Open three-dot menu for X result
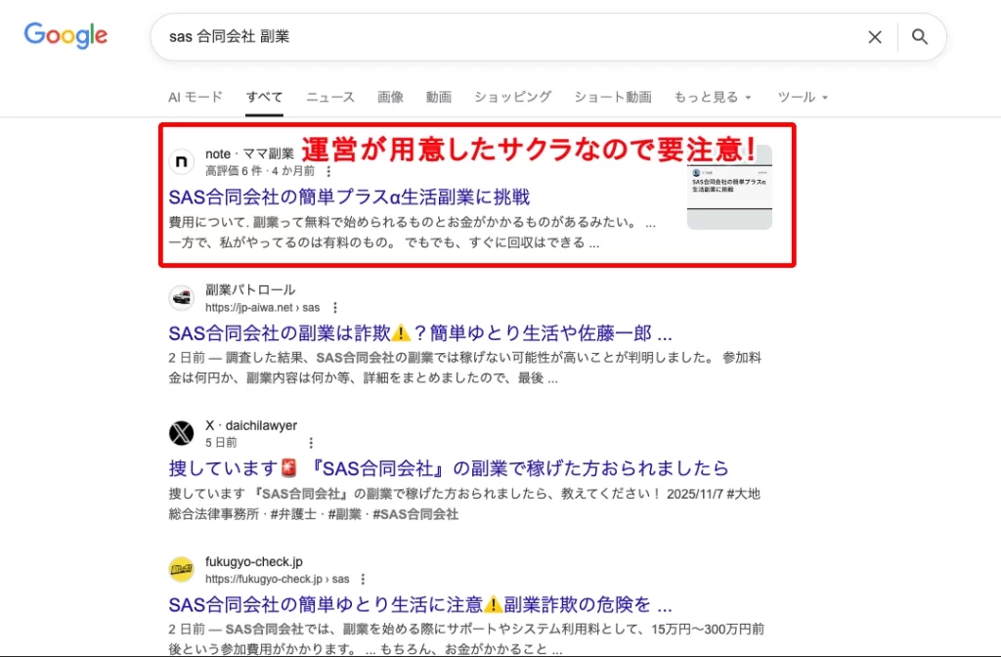 (311, 443)
